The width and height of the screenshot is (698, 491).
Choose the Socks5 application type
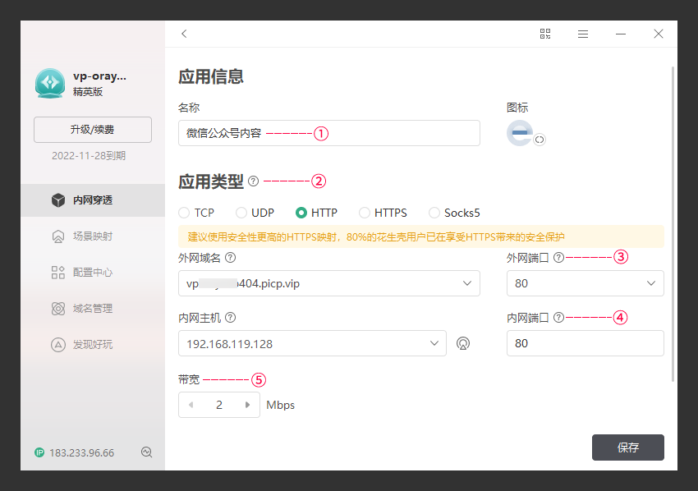click(x=434, y=213)
